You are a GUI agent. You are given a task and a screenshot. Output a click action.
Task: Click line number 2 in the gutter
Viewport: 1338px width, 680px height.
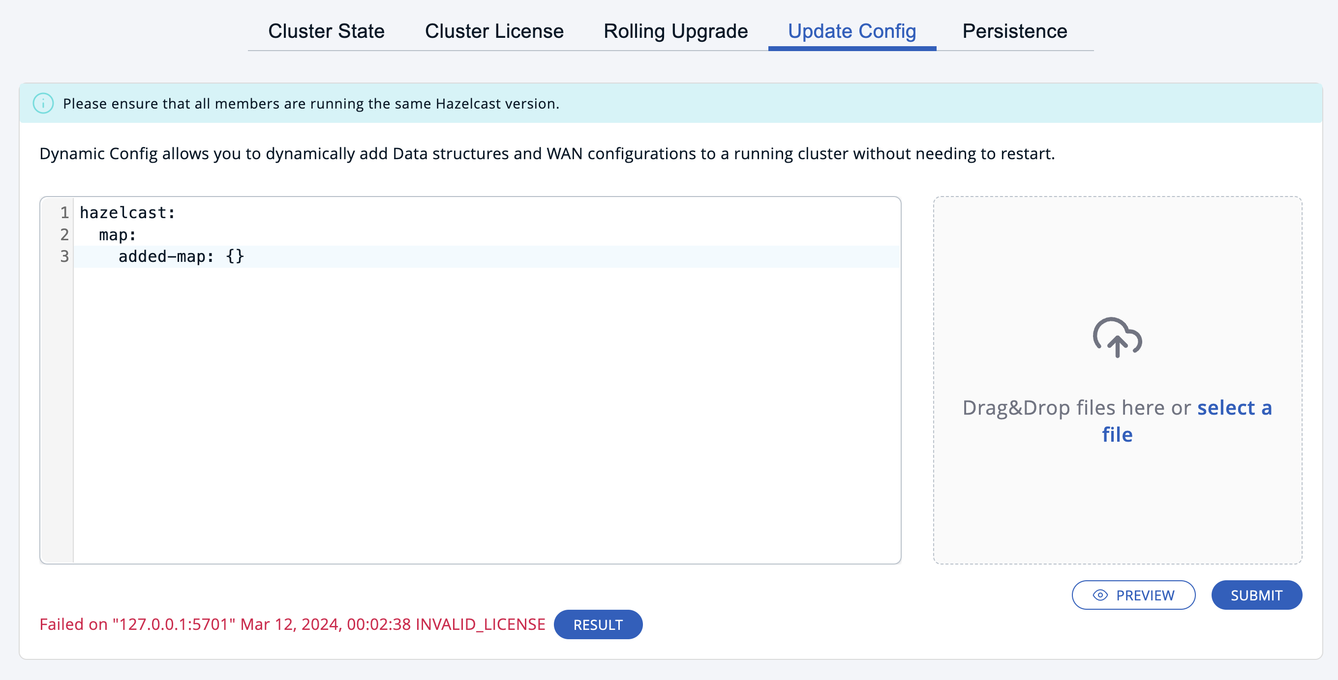[64, 235]
